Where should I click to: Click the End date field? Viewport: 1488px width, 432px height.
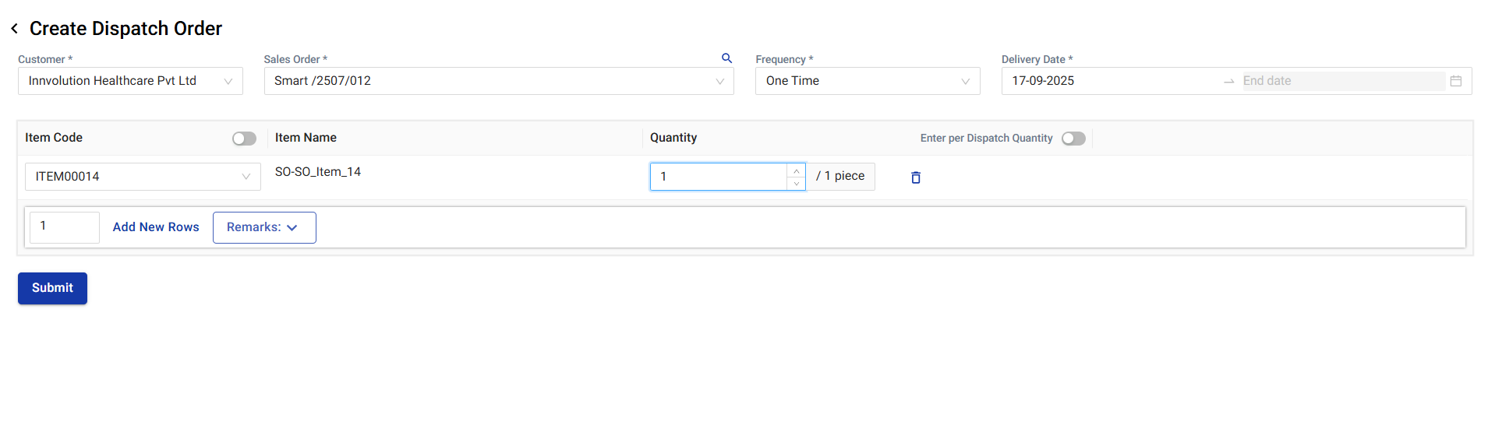point(1341,81)
